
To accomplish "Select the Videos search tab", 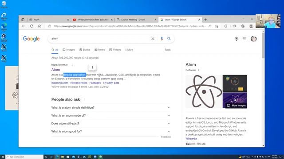I will point(115,50).
